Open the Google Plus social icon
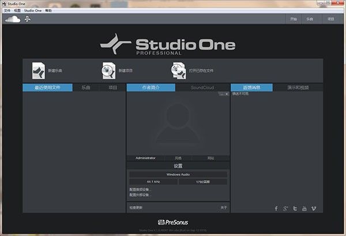Image resolution: width=346 pixels, height=236 pixels. tap(285, 208)
